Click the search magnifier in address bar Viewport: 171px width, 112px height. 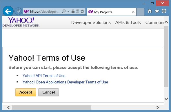click(63, 11)
